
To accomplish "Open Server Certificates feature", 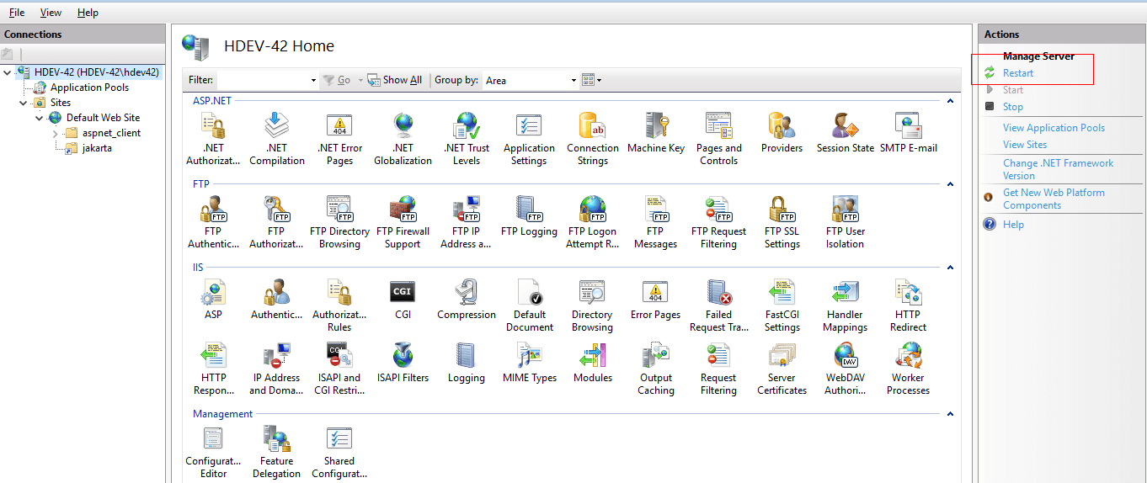I will (782, 369).
